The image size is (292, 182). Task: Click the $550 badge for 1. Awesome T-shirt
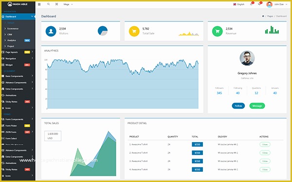197,145
